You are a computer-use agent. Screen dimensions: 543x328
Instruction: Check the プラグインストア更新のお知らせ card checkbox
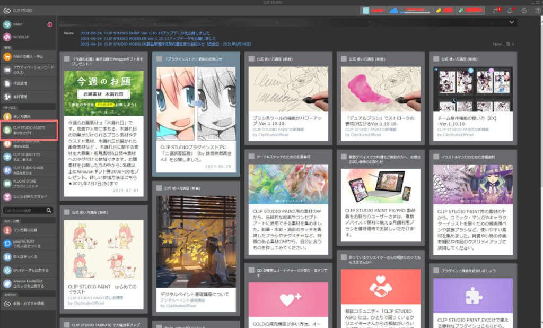[x=159, y=59]
